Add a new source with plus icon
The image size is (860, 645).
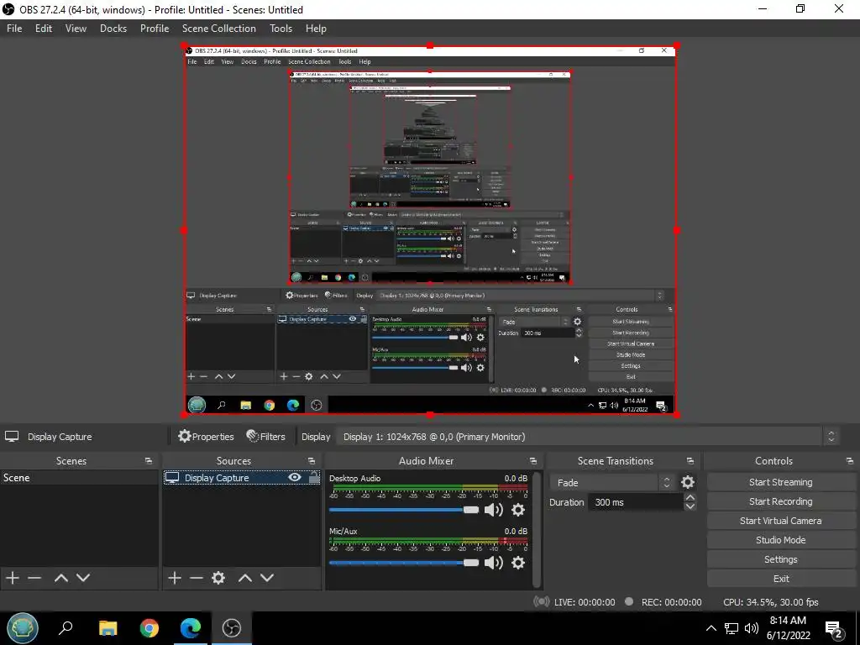tap(175, 578)
